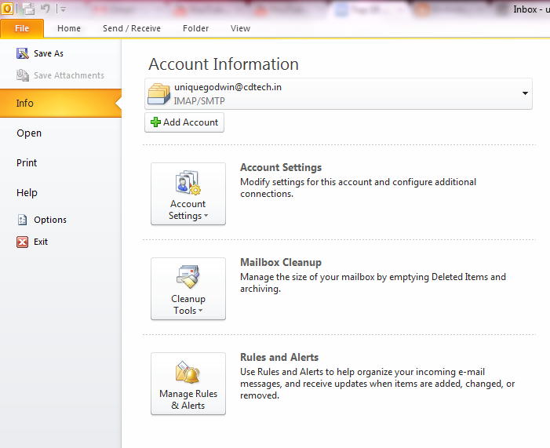Screen dimensions: 550x448
Task: Click the Account Settings gear icon
Action: pyautogui.click(x=188, y=183)
